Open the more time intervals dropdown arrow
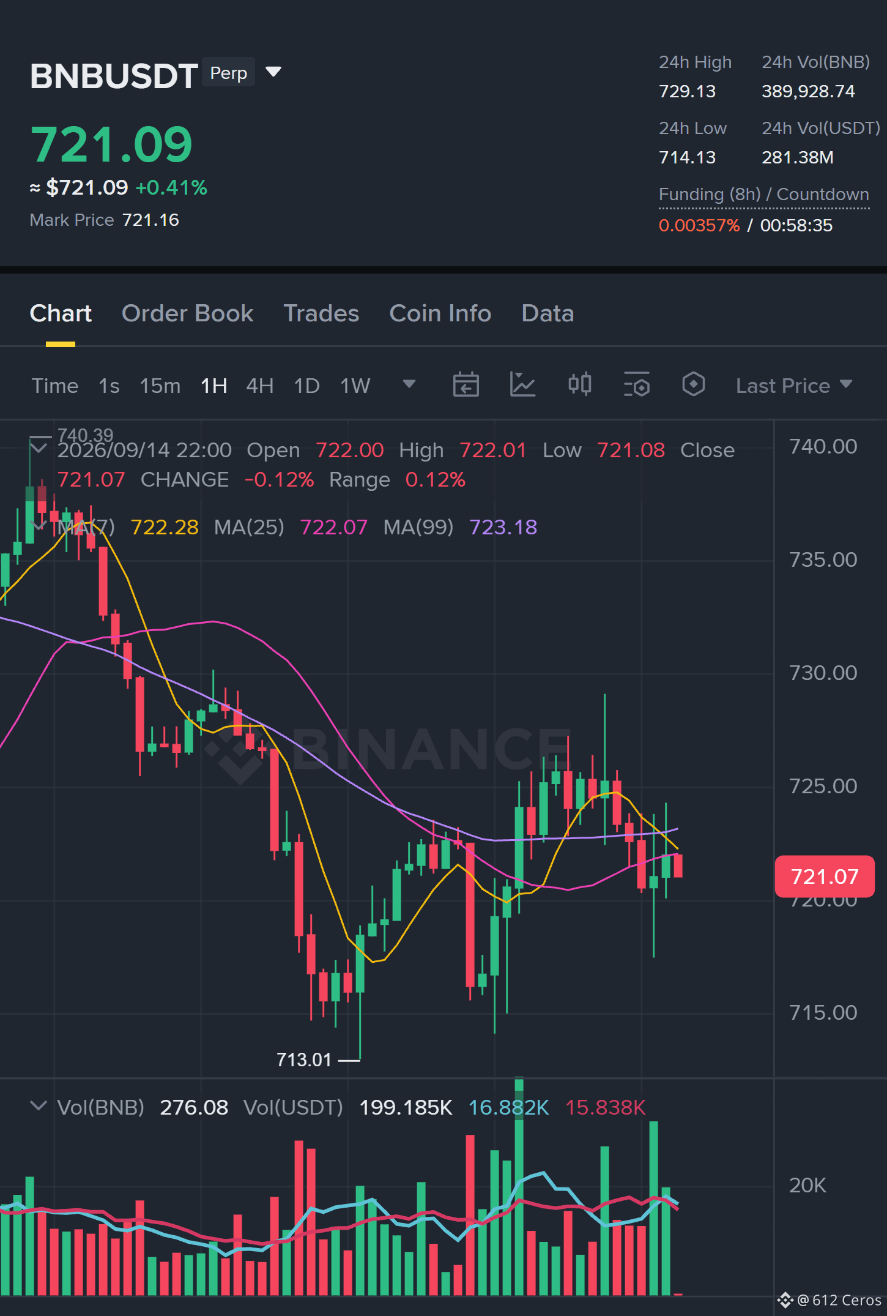887x1316 pixels. (409, 384)
